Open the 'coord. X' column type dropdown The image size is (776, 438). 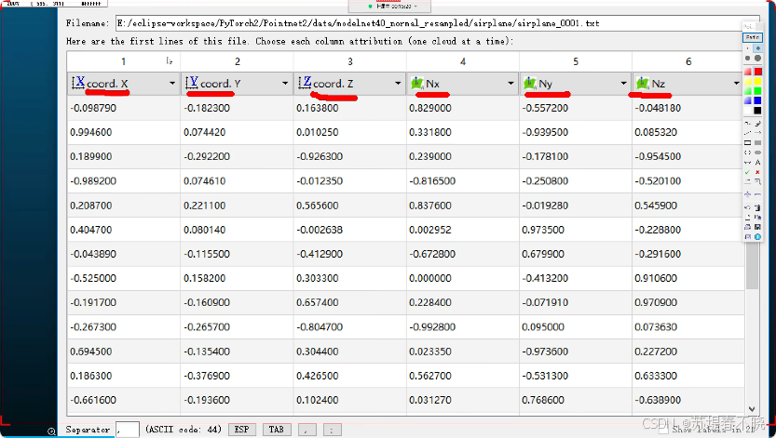tap(171, 83)
